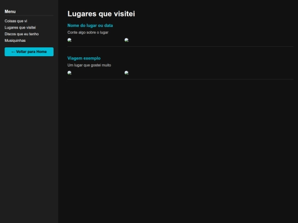298x223 pixels.
Task: Click the text Um lugar que gostei muito
Action: (89, 65)
